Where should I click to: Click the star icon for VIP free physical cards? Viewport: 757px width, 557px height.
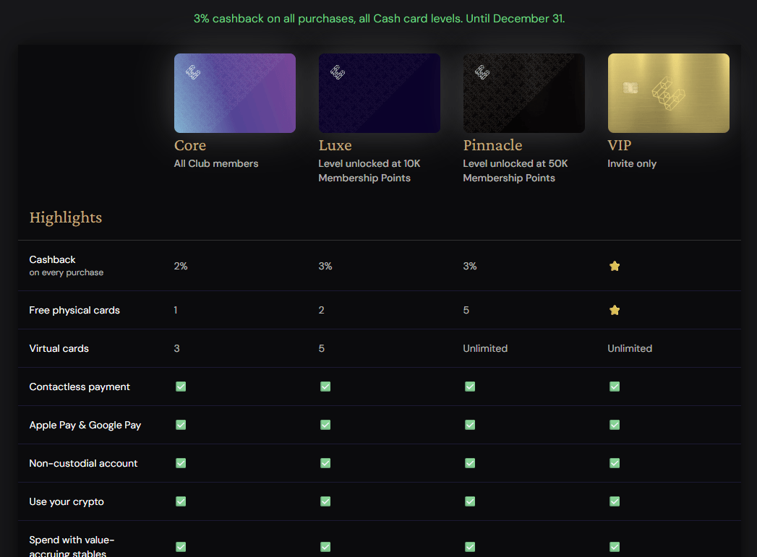pyautogui.click(x=615, y=309)
